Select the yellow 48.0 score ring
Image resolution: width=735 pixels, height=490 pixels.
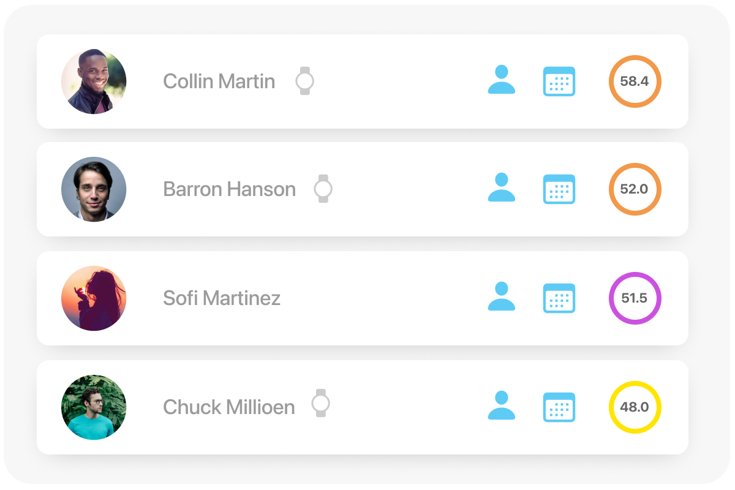click(x=635, y=407)
